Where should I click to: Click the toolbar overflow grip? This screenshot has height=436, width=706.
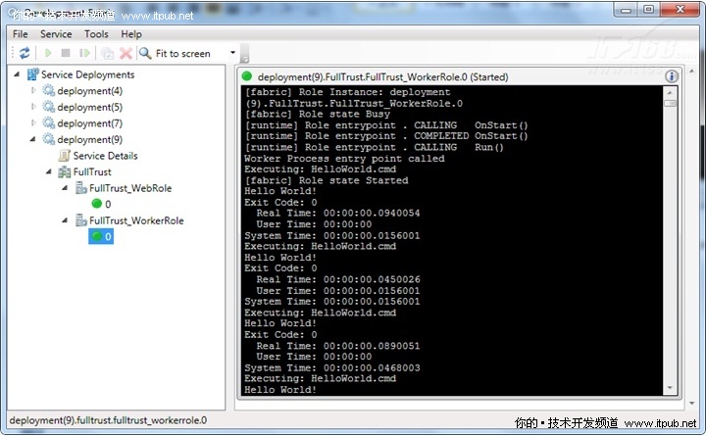(245, 54)
